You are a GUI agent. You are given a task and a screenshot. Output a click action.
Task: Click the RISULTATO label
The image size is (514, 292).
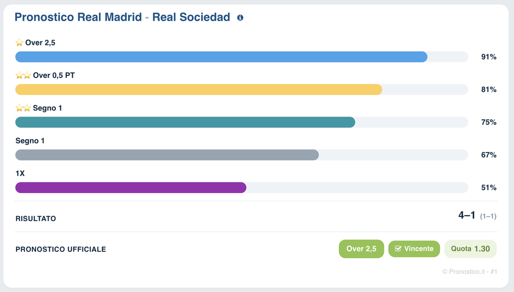pos(36,219)
